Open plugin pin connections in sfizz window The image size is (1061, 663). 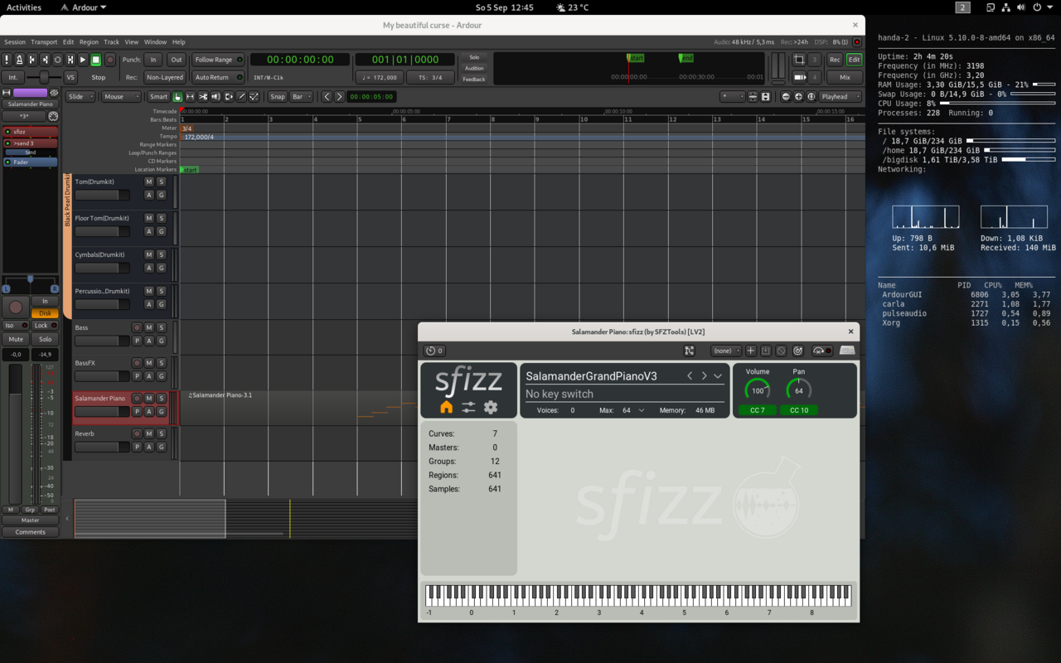[x=689, y=351]
